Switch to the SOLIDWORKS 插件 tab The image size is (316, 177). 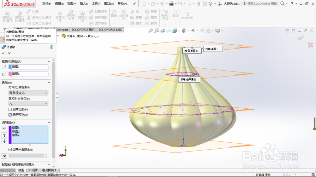tap(83, 30)
